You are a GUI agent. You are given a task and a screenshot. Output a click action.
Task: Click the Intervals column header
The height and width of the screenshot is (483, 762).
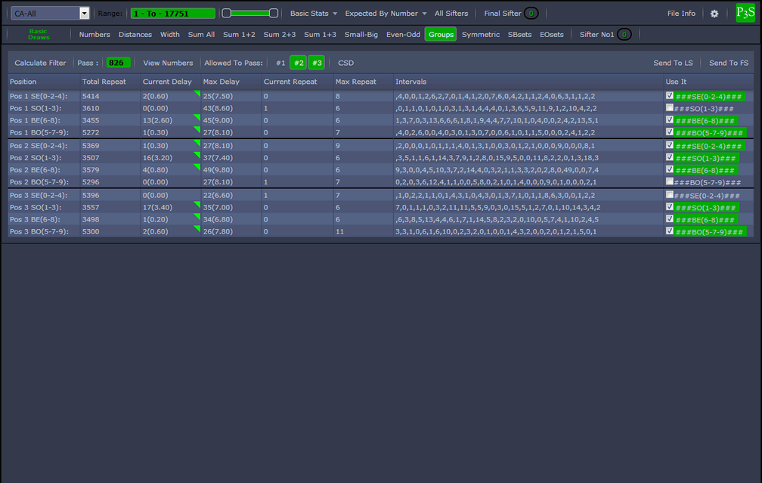410,82
